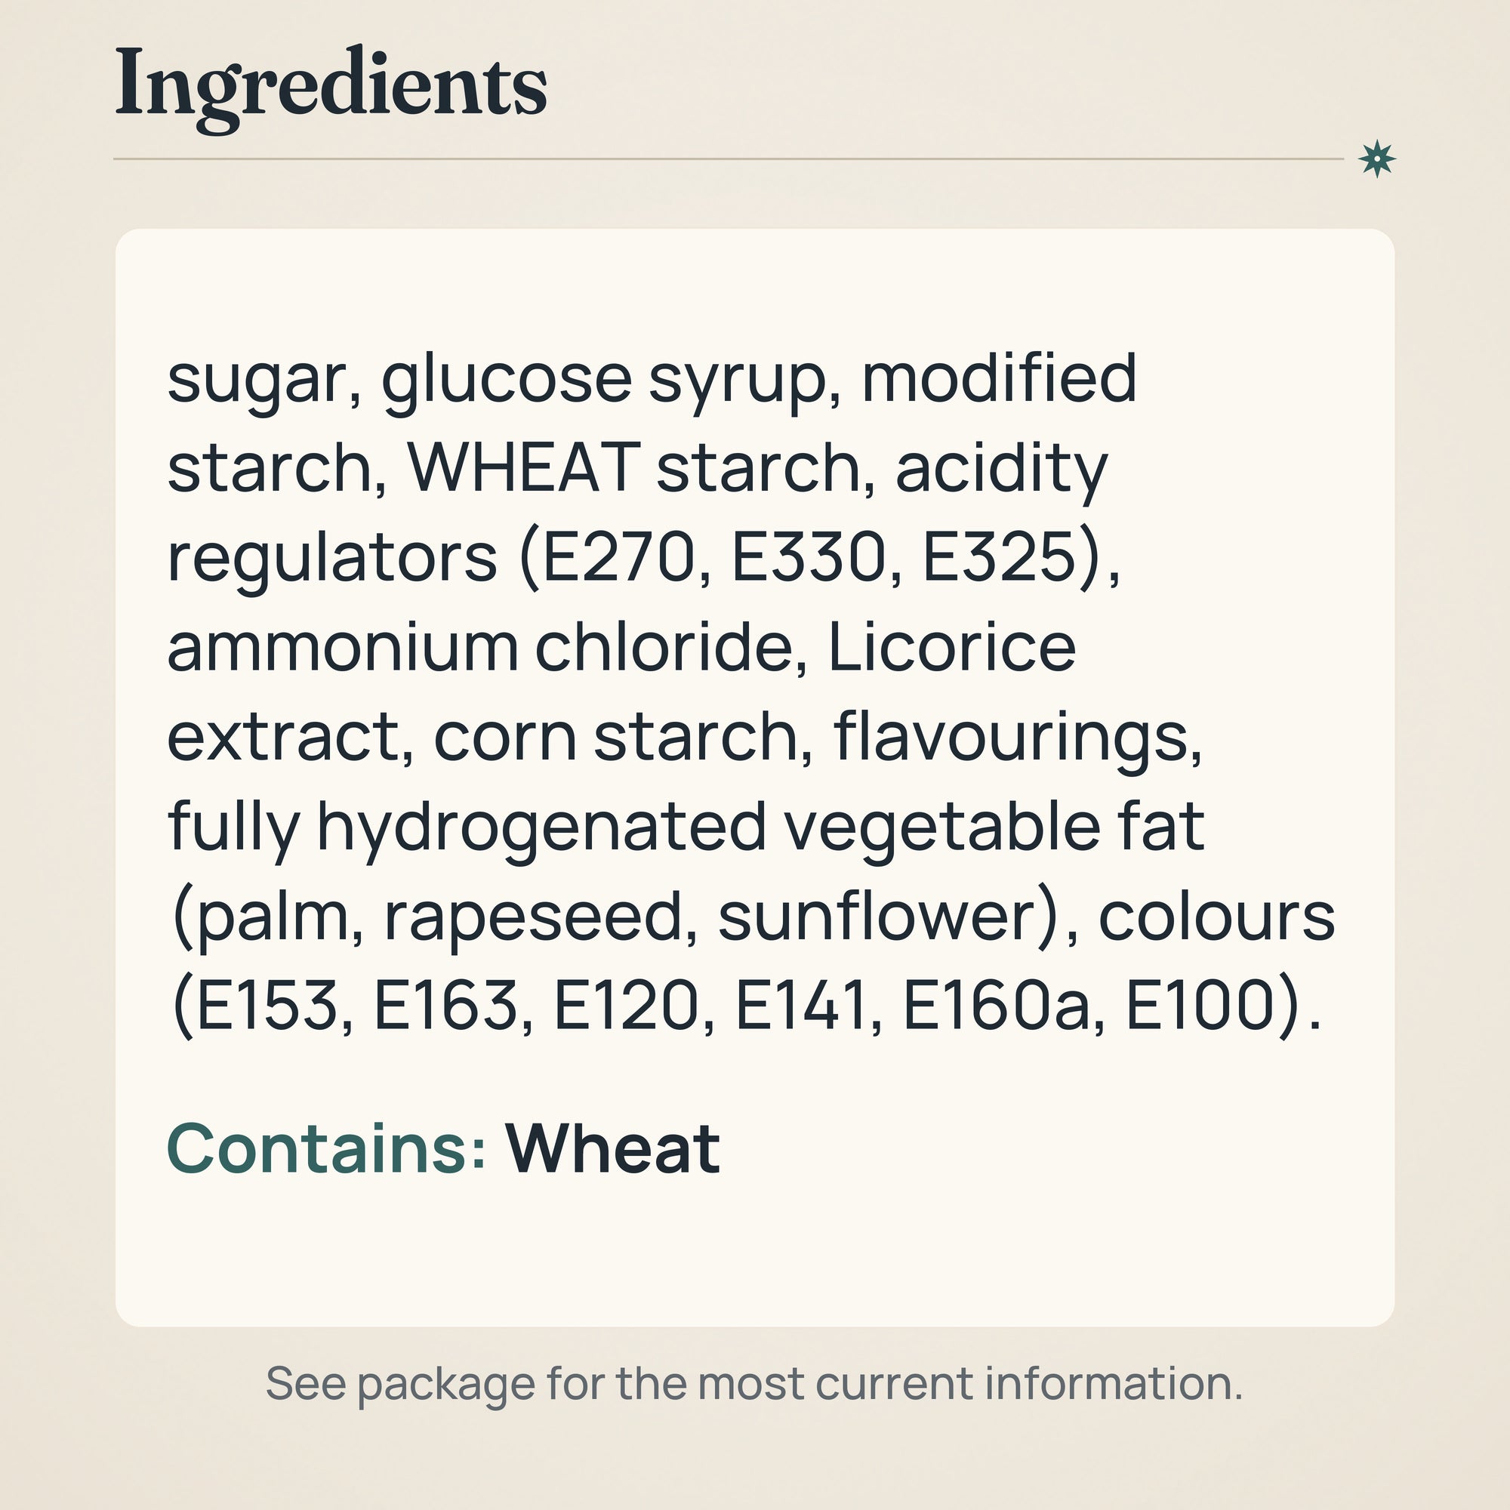Viewport: 1510px width, 1510px height.
Task: Click the 'See package for the most current information' note
Action: (754, 1382)
